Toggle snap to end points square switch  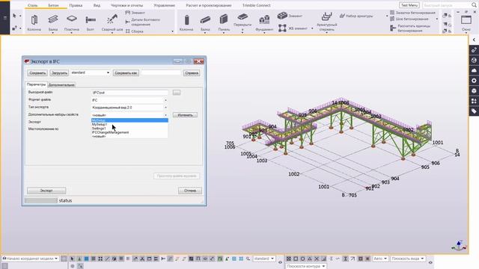tap(296, 259)
